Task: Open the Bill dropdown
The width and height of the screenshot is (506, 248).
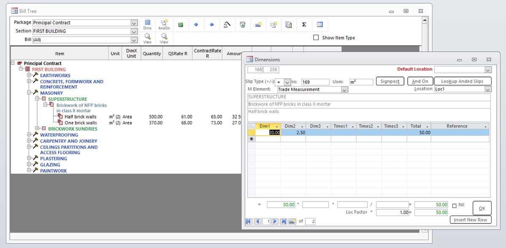Action: (x=134, y=40)
